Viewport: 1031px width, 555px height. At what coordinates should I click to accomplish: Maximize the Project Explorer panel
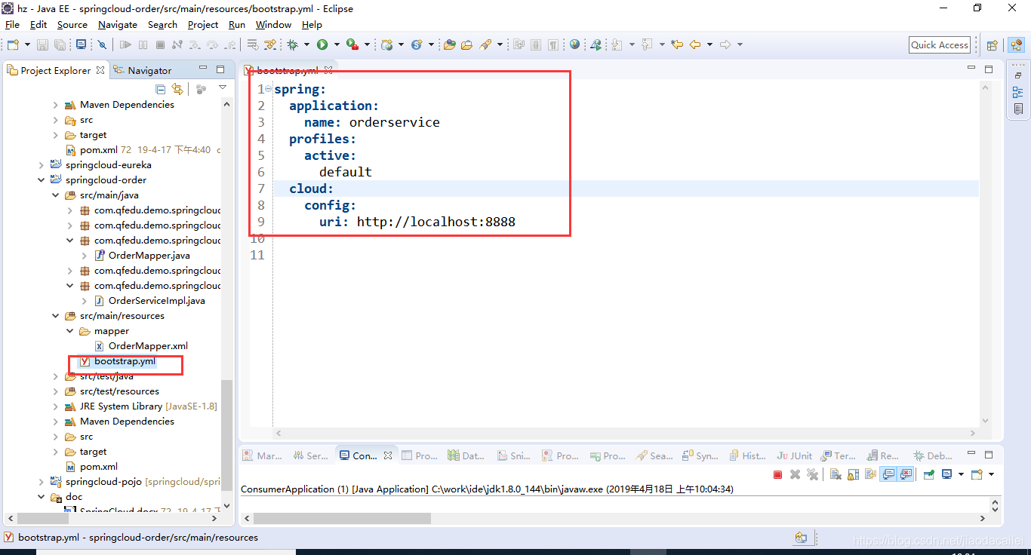(x=220, y=69)
